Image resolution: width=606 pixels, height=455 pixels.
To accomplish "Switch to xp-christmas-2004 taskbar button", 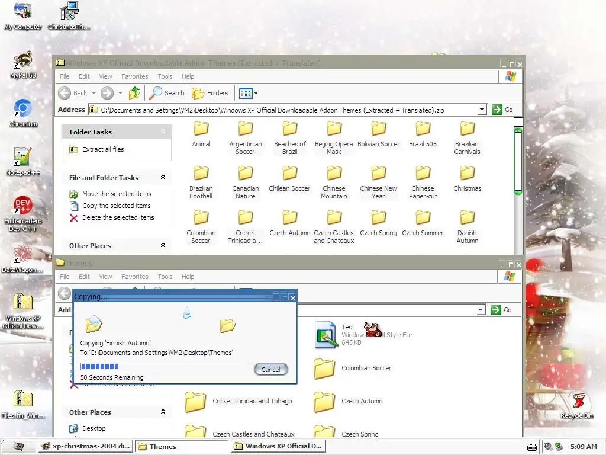I will coord(86,446).
